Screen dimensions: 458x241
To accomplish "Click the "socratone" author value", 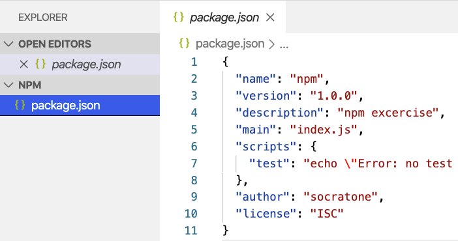I will (341, 197).
